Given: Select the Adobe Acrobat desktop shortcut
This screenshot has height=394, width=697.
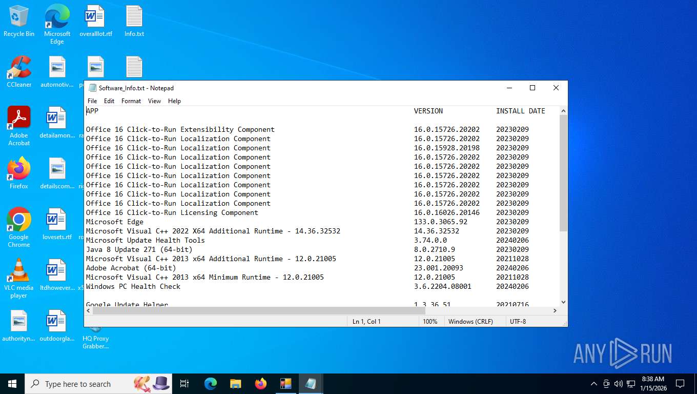Looking at the screenshot, I should [19, 126].
